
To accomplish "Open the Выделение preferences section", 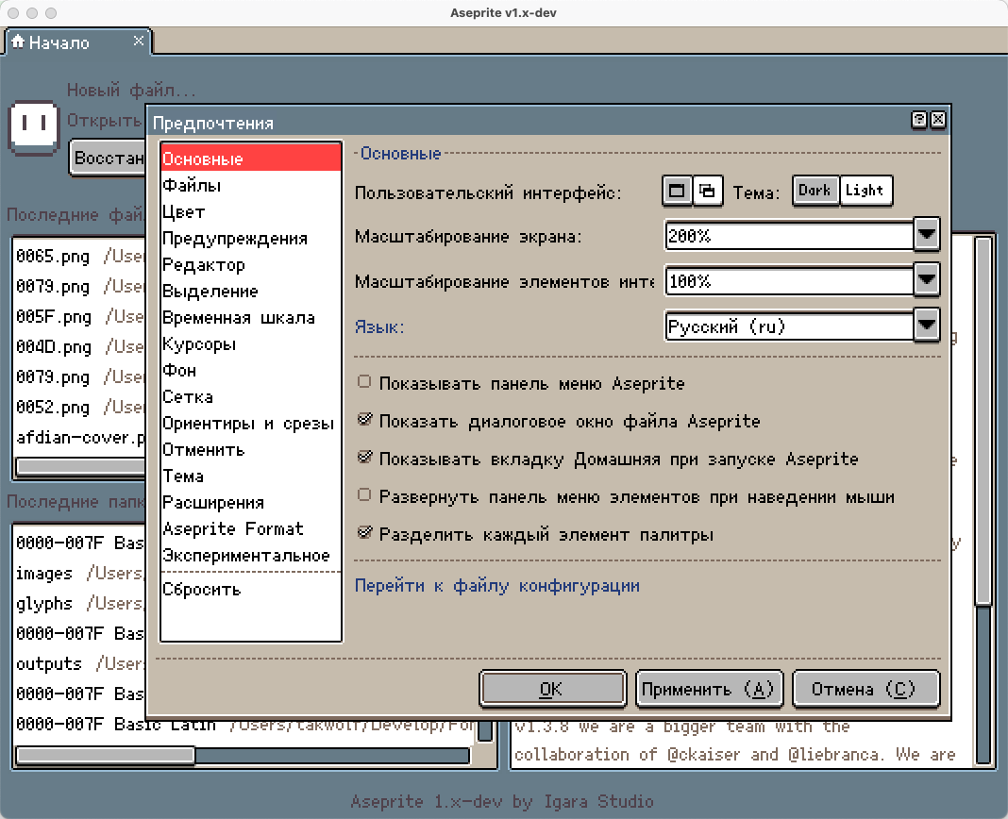I will click(251, 291).
